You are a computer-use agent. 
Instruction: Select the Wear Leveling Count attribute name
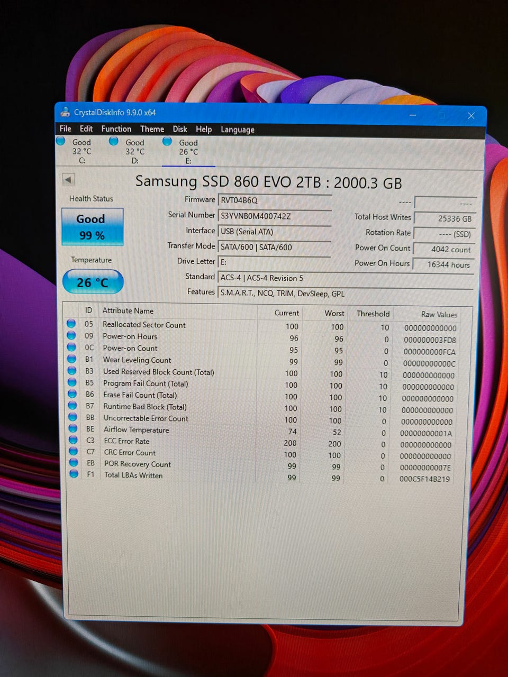click(137, 360)
